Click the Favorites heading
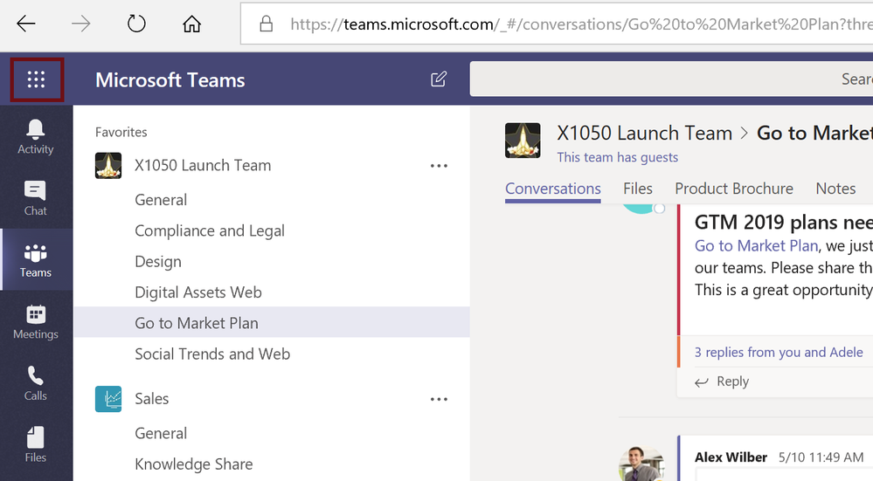Image resolution: width=873 pixels, height=481 pixels. click(121, 133)
